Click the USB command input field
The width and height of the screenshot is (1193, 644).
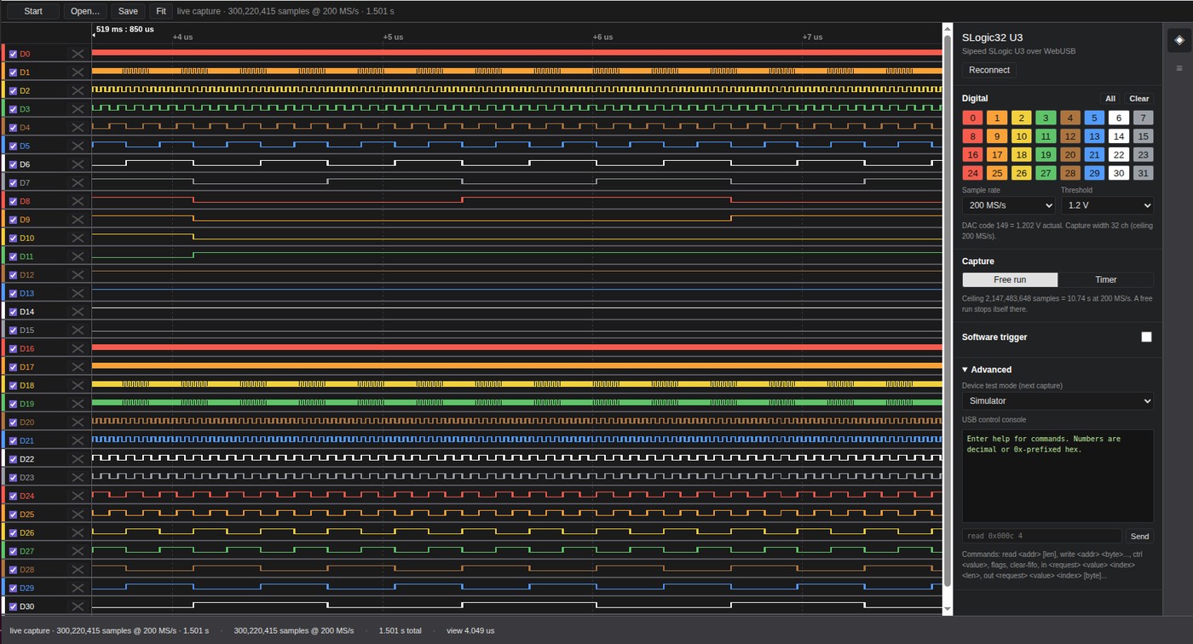pos(1041,536)
